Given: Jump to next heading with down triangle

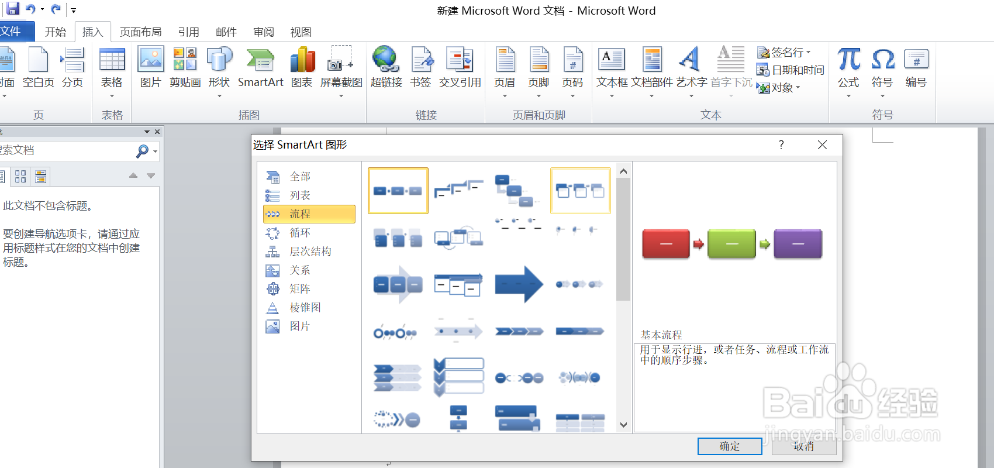Looking at the screenshot, I should click(151, 176).
